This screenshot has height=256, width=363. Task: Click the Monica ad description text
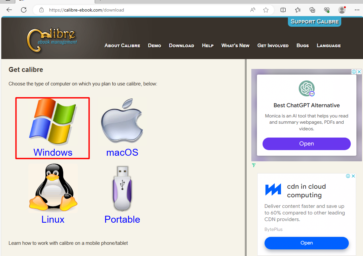[307, 122]
